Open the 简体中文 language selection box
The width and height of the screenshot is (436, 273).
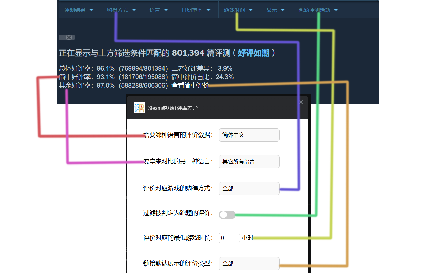pos(249,135)
